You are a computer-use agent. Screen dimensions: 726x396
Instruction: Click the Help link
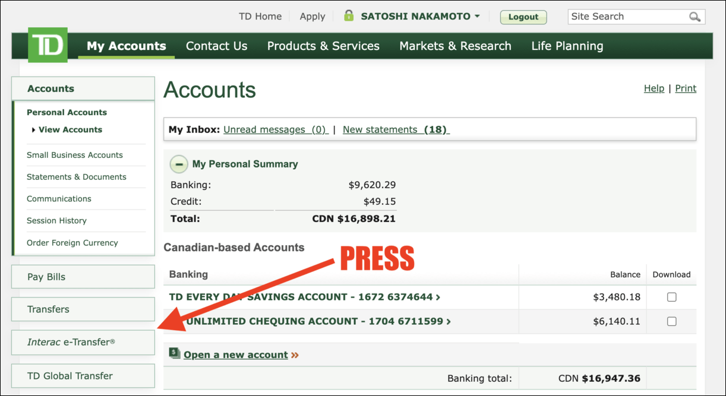[x=654, y=88]
